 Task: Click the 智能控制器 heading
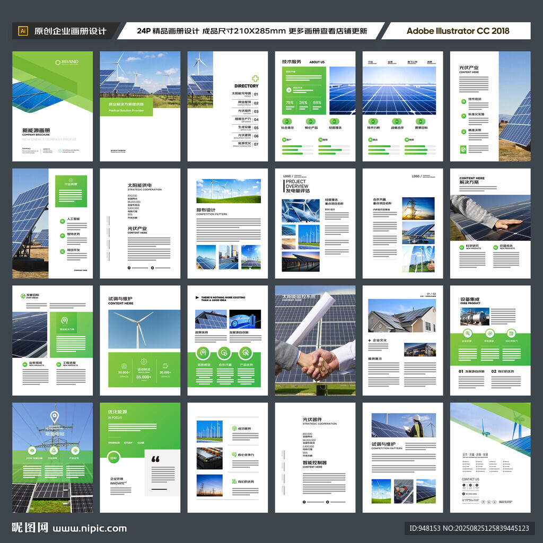tap(314, 462)
